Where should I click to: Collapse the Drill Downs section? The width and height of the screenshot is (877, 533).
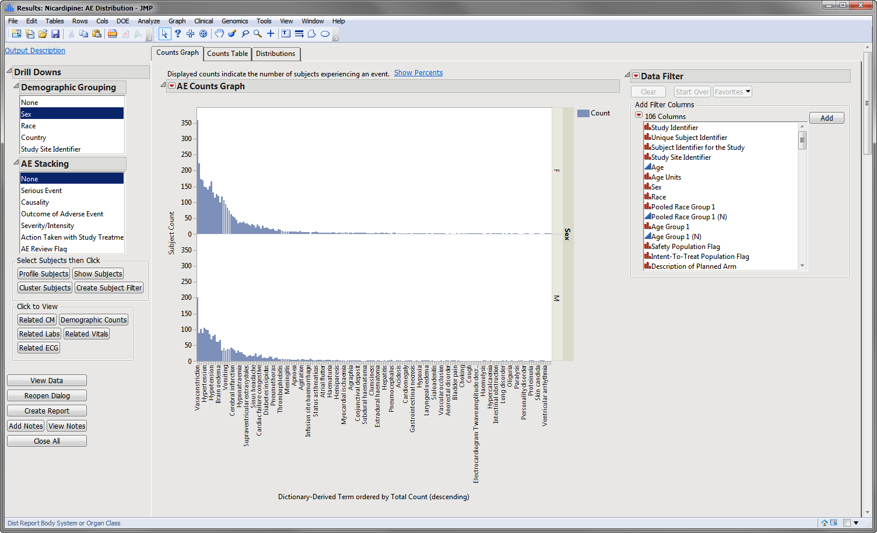coord(9,71)
